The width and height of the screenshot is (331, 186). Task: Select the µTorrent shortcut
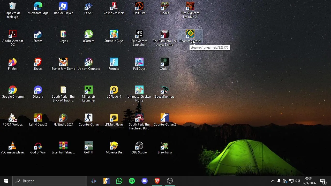[88, 36]
